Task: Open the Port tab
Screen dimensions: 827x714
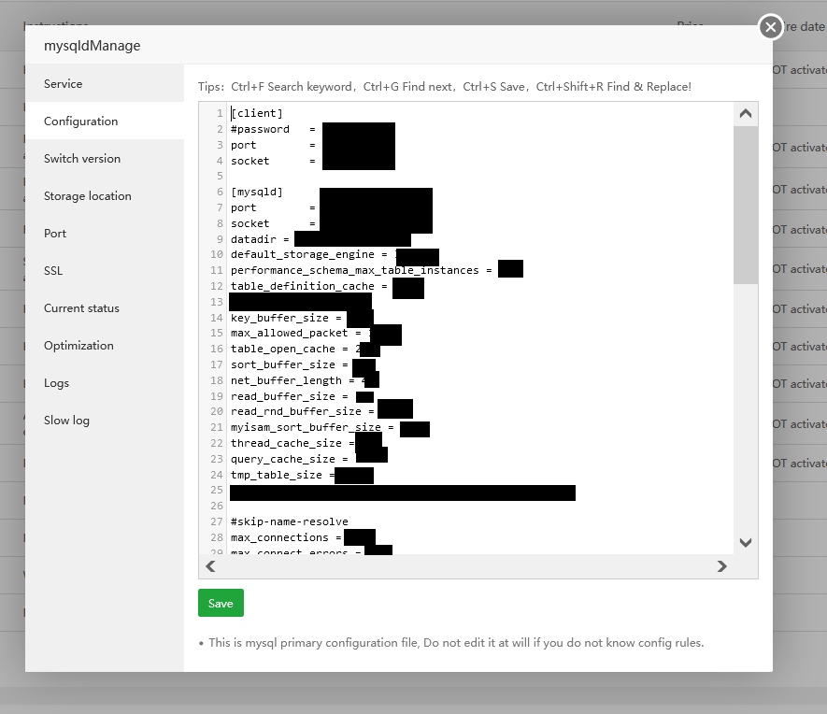Action: coord(105,233)
